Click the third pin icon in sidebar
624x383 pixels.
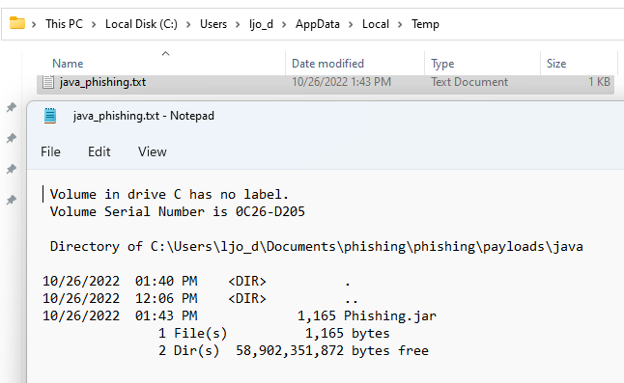coord(12,169)
